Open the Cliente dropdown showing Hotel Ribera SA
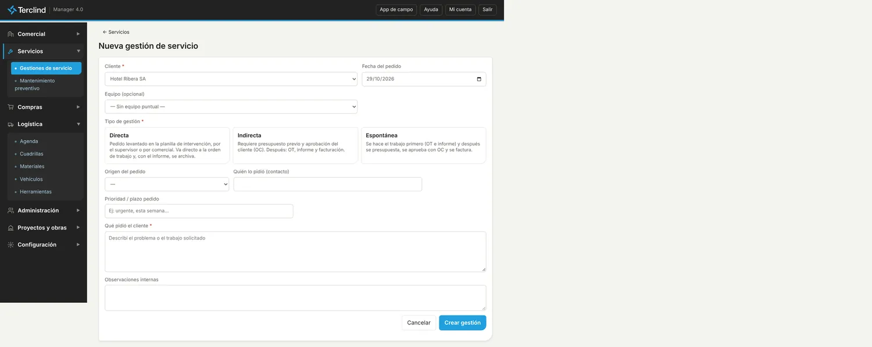The width and height of the screenshot is (872, 347). (x=231, y=79)
